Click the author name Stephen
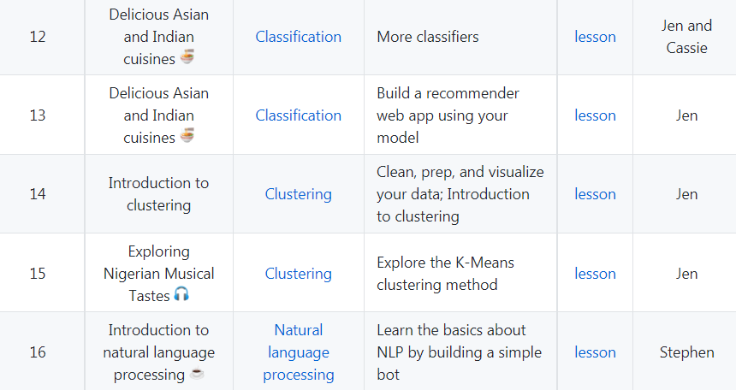The height and width of the screenshot is (390, 736). [x=686, y=352]
